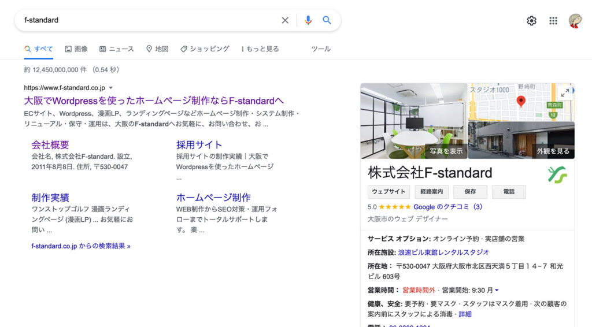The height and width of the screenshot is (327, 592).
Task: Open dropdown arrow beside f-standard.co.jp URL
Action: [x=110, y=88]
